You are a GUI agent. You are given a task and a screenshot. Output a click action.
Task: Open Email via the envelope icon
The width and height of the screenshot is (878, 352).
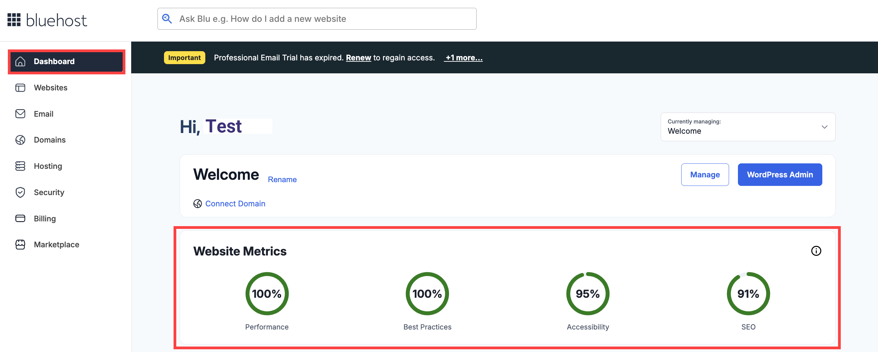click(20, 114)
